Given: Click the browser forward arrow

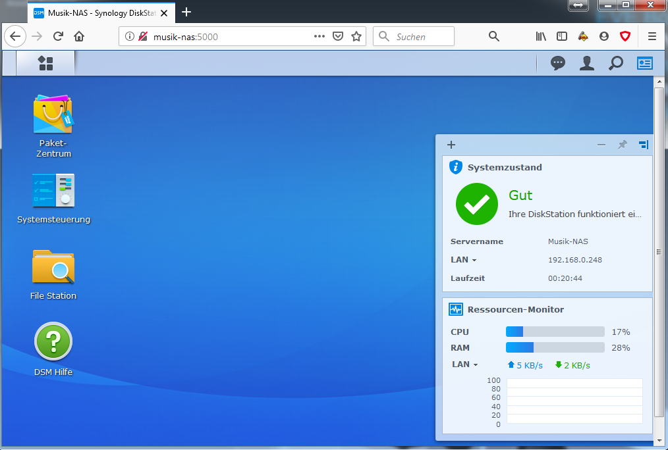Looking at the screenshot, I should coord(37,36).
